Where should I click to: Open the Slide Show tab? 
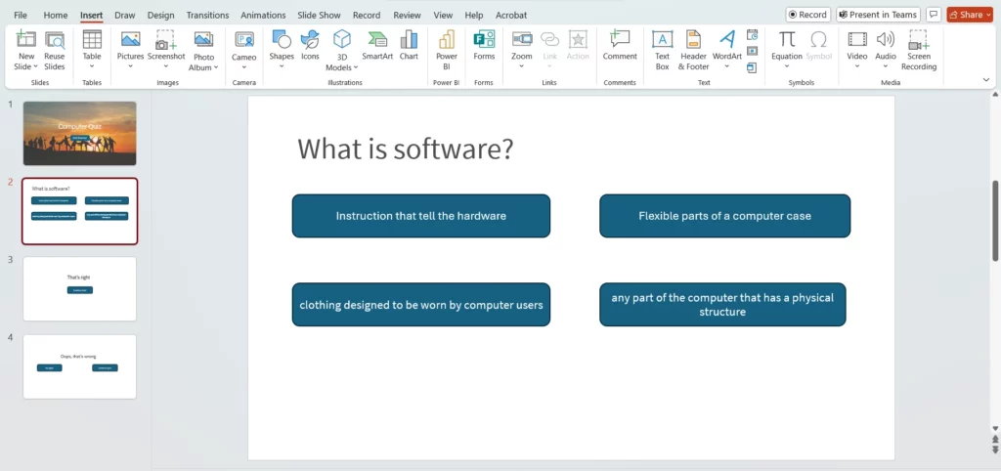(x=319, y=16)
